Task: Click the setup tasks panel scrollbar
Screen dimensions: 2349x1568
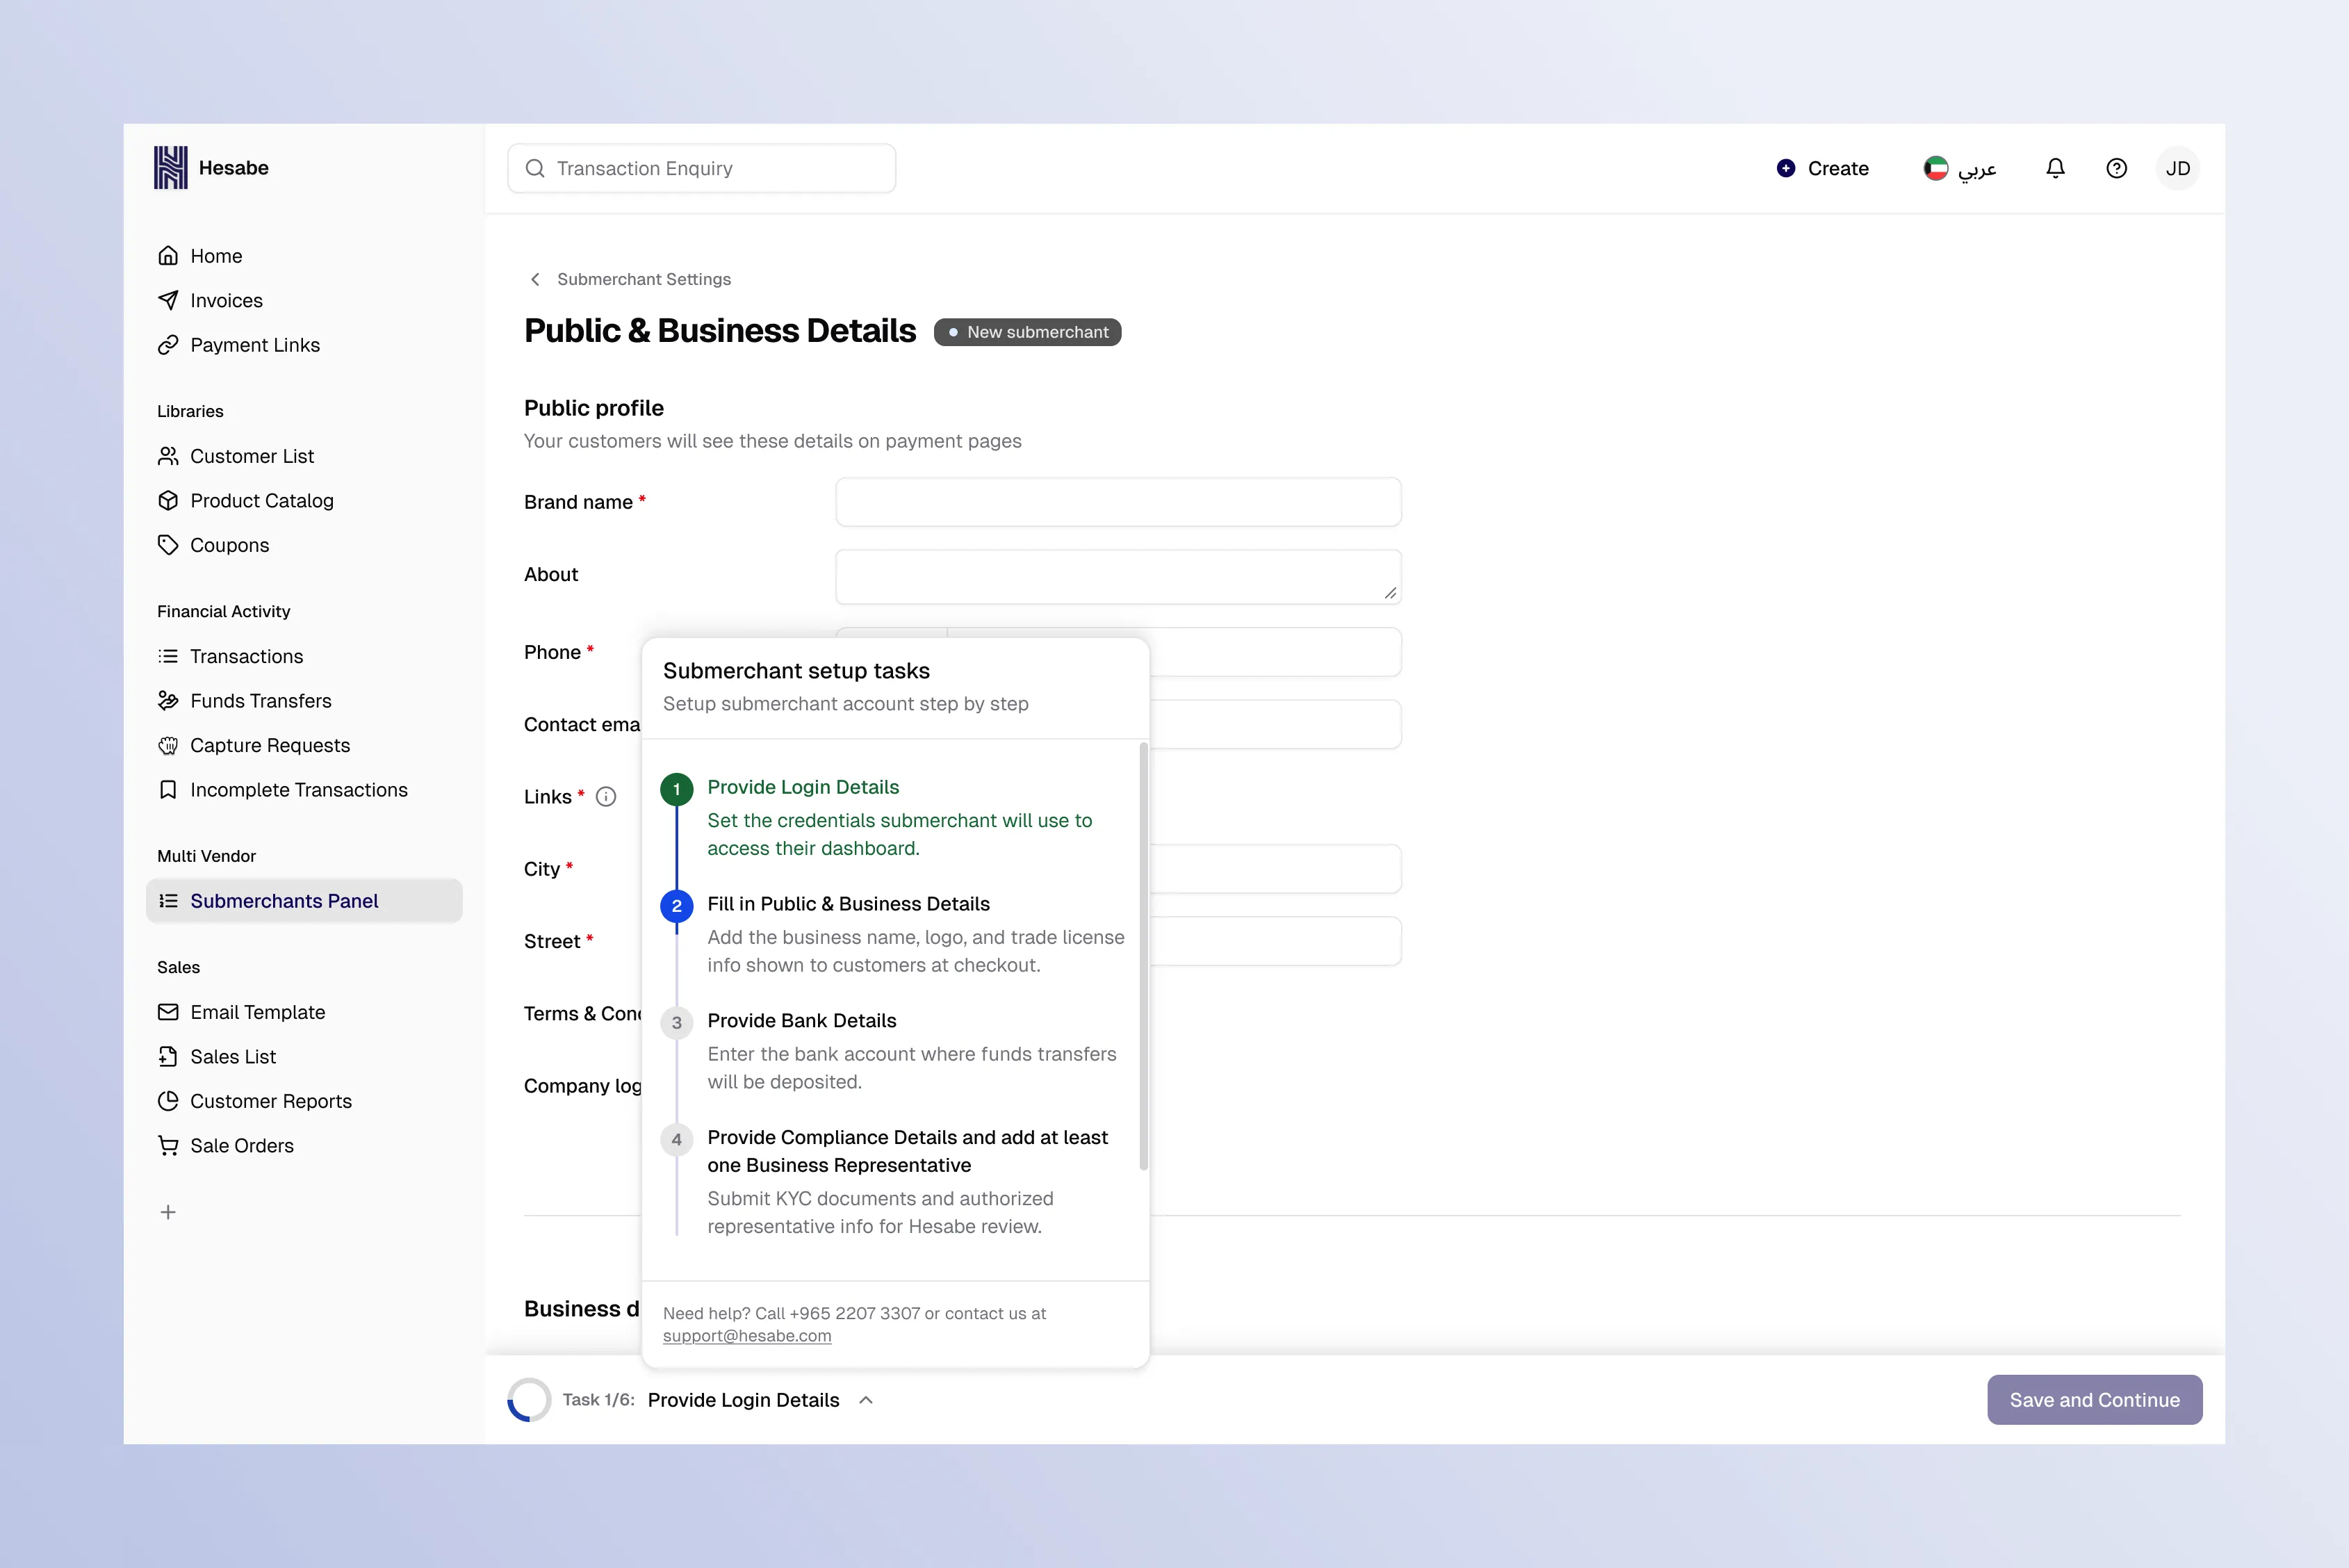Action: [1143, 956]
